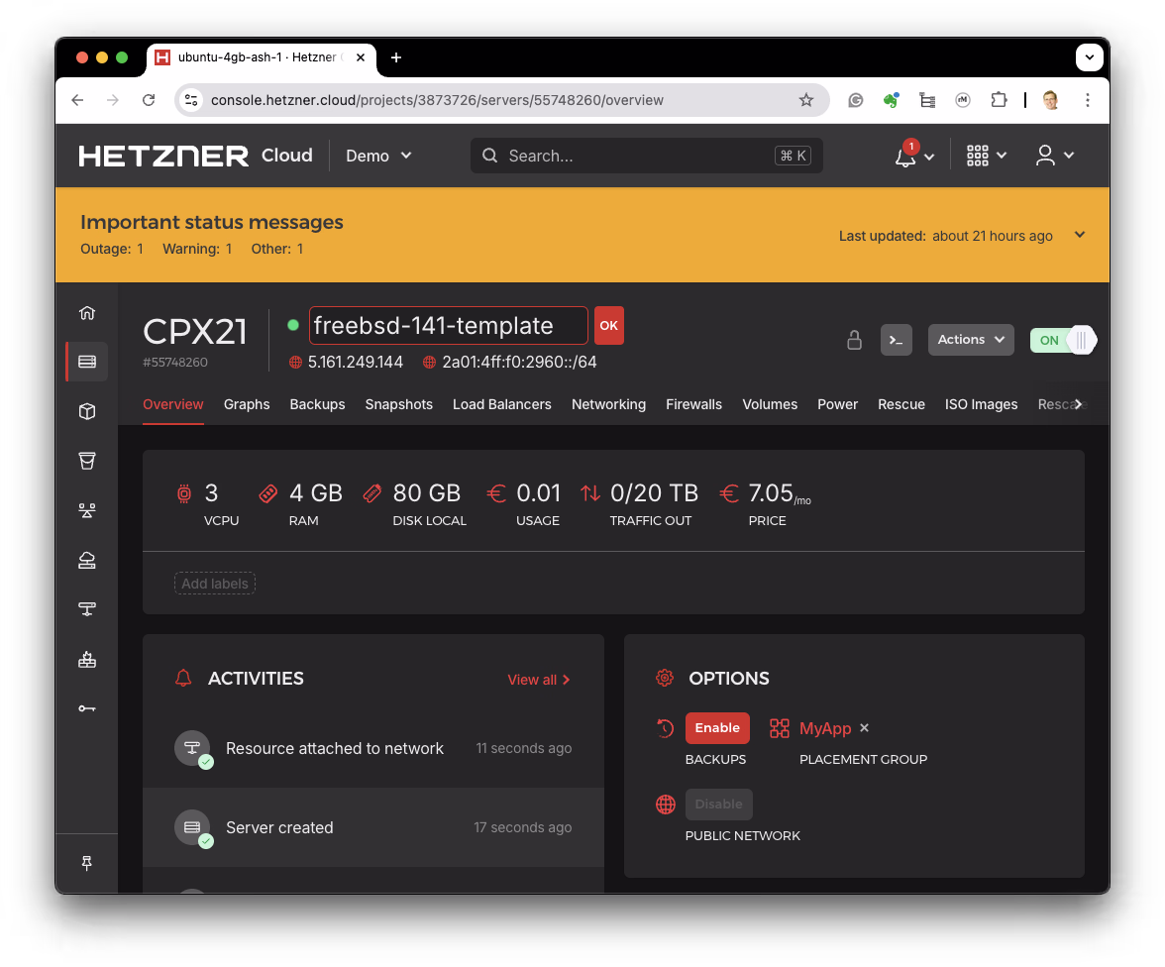Open Volumes cube icon in sidebar
The width and height of the screenshot is (1165, 967).
tap(87, 411)
